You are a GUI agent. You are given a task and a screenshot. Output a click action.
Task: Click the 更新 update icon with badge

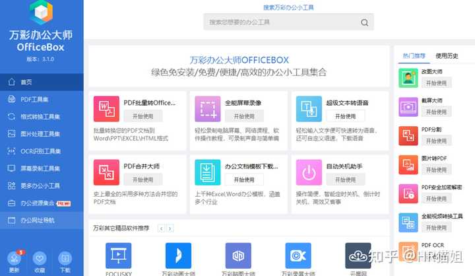(x=15, y=258)
